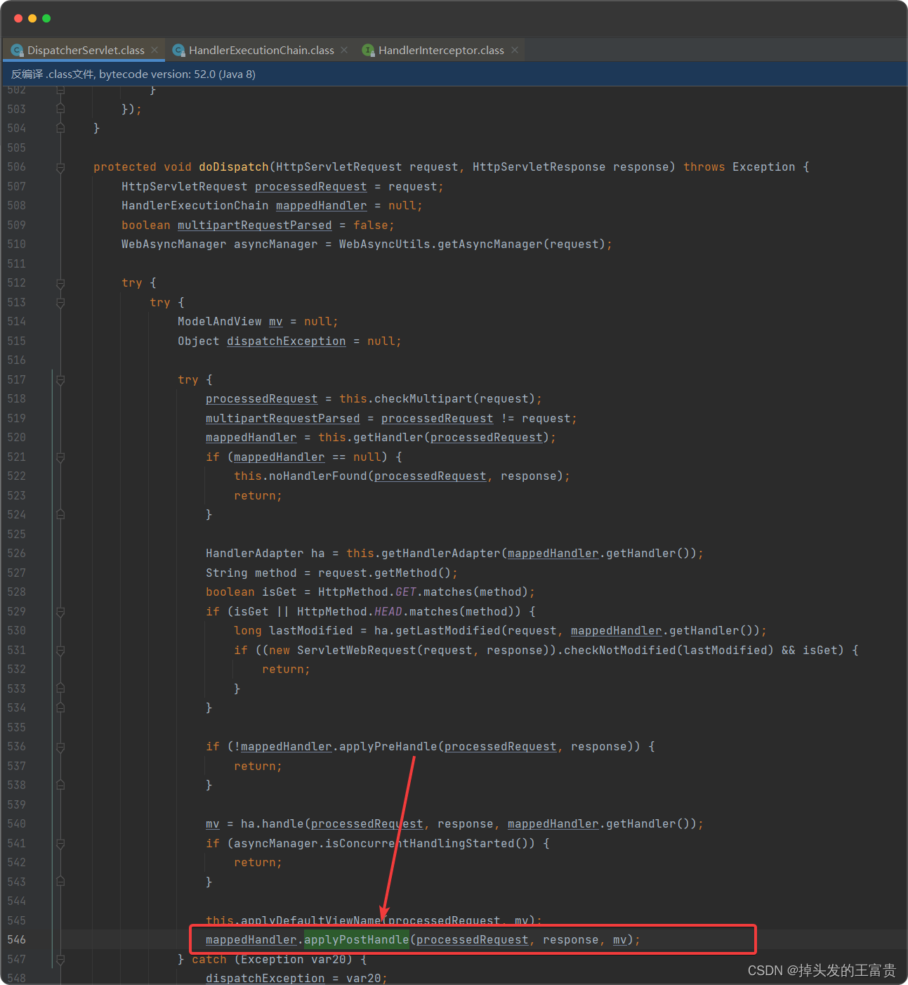
Task: Collapse the try block at line 513
Action: coord(60,303)
